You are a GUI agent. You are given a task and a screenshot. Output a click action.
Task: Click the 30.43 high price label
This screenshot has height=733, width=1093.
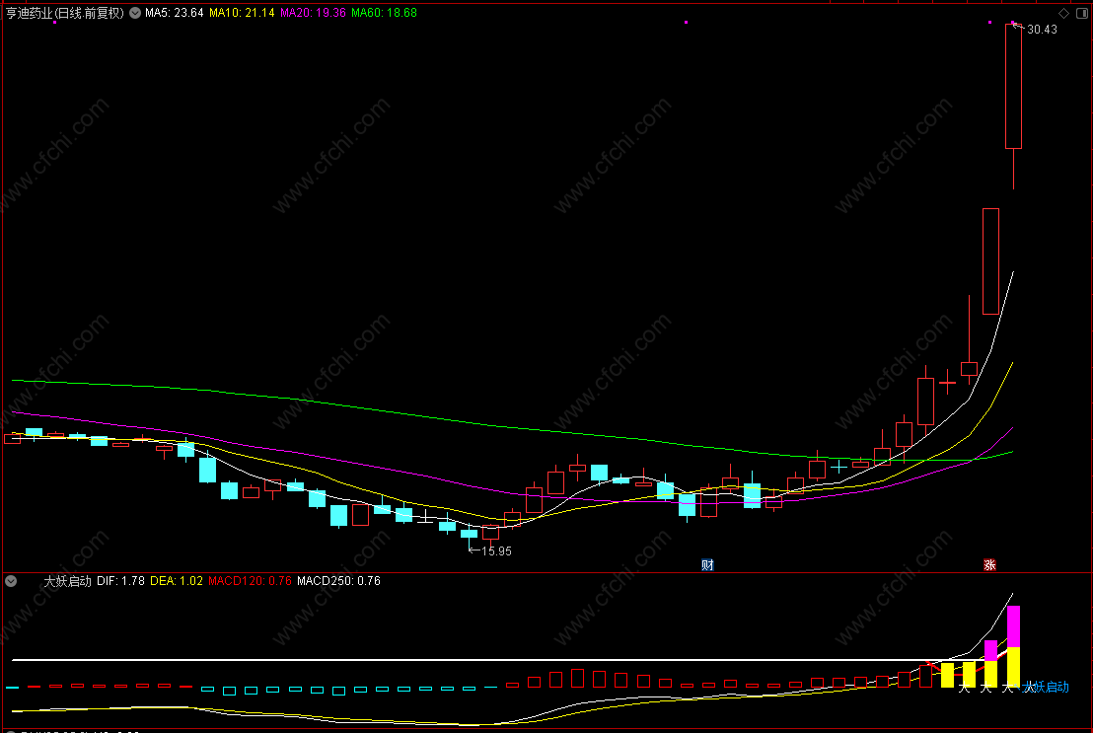tap(1042, 30)
